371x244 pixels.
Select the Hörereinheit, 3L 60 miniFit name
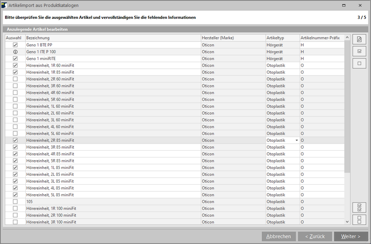(x=113, y=120)
